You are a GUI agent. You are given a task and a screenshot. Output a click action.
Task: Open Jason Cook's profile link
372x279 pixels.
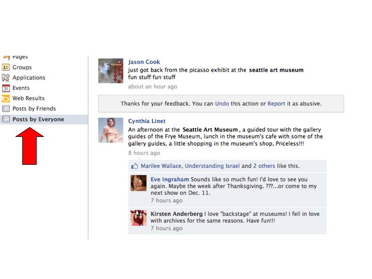tap(144, 62)
